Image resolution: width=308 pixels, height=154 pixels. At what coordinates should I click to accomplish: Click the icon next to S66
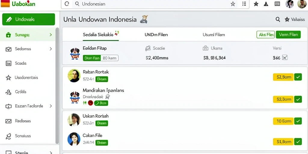coord(285,57)
